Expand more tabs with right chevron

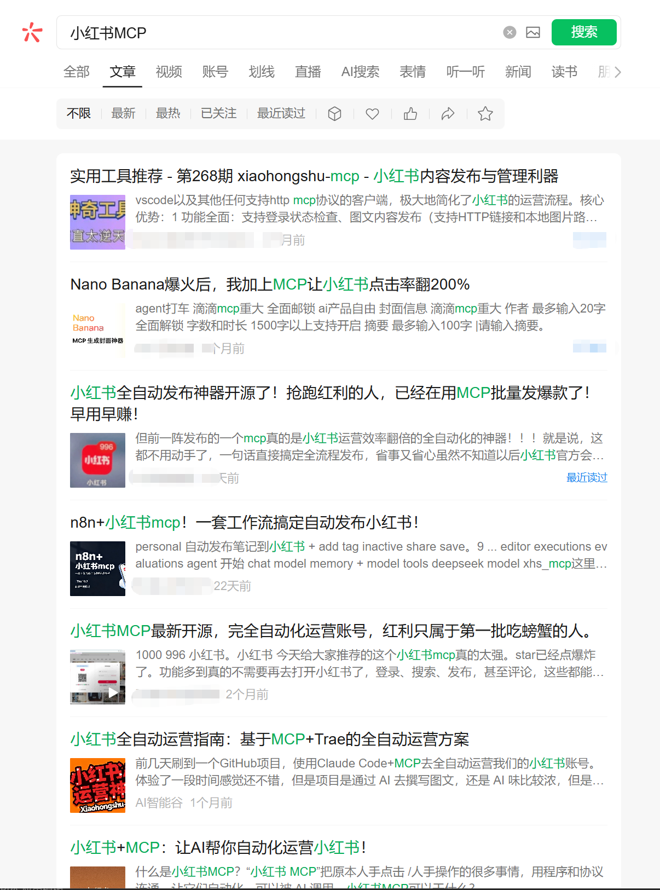[x=618, y=72]
